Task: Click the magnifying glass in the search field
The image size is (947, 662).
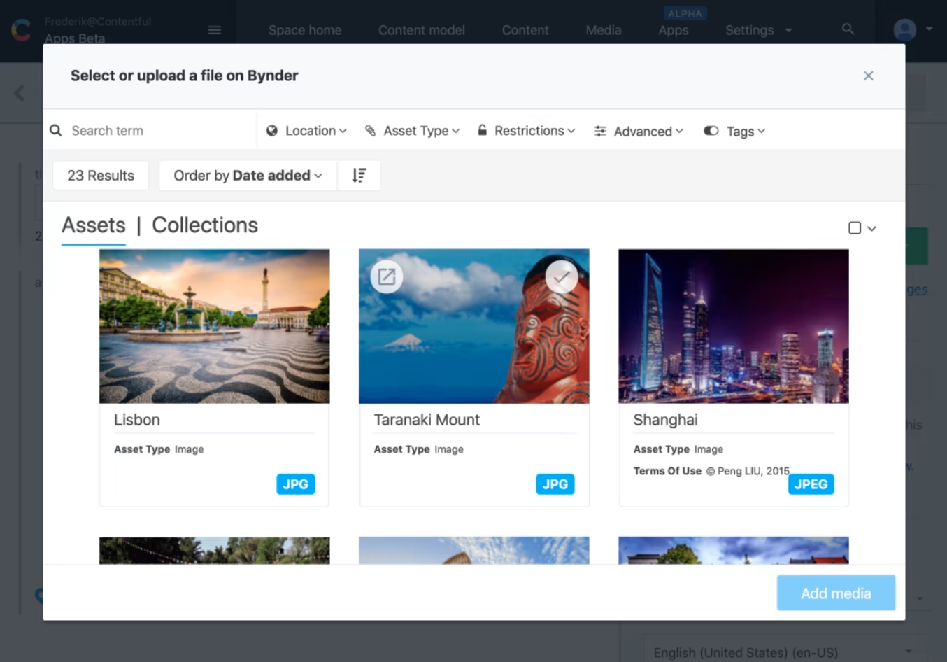Action: [x=55, y=130]
